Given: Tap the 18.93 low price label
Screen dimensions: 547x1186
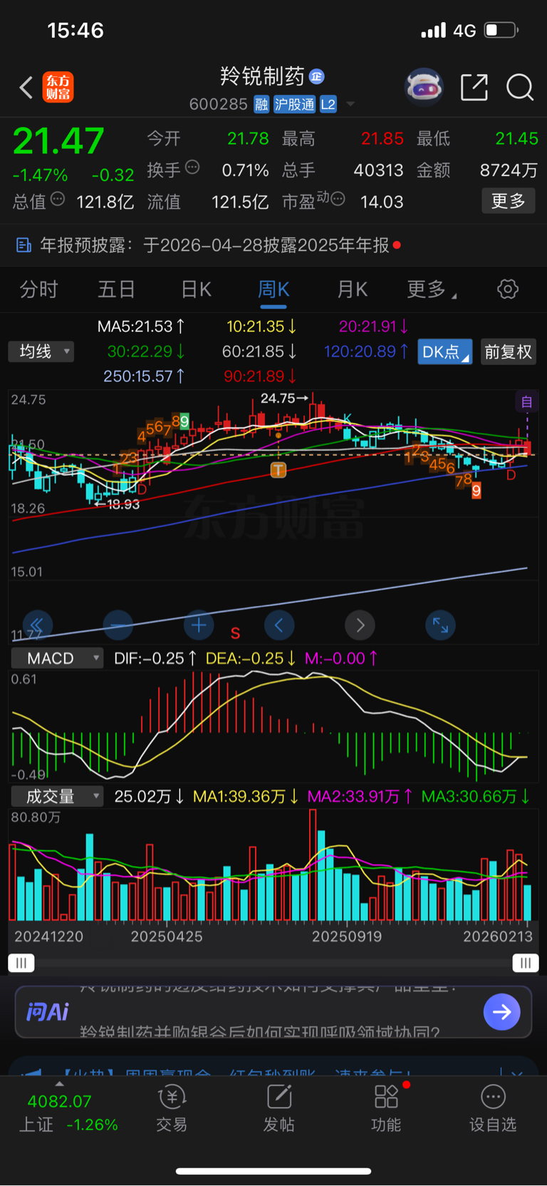Looking at the screenshot, I should (x=117, y=504).
